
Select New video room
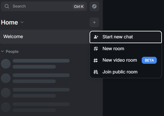[x=126, y=60]
